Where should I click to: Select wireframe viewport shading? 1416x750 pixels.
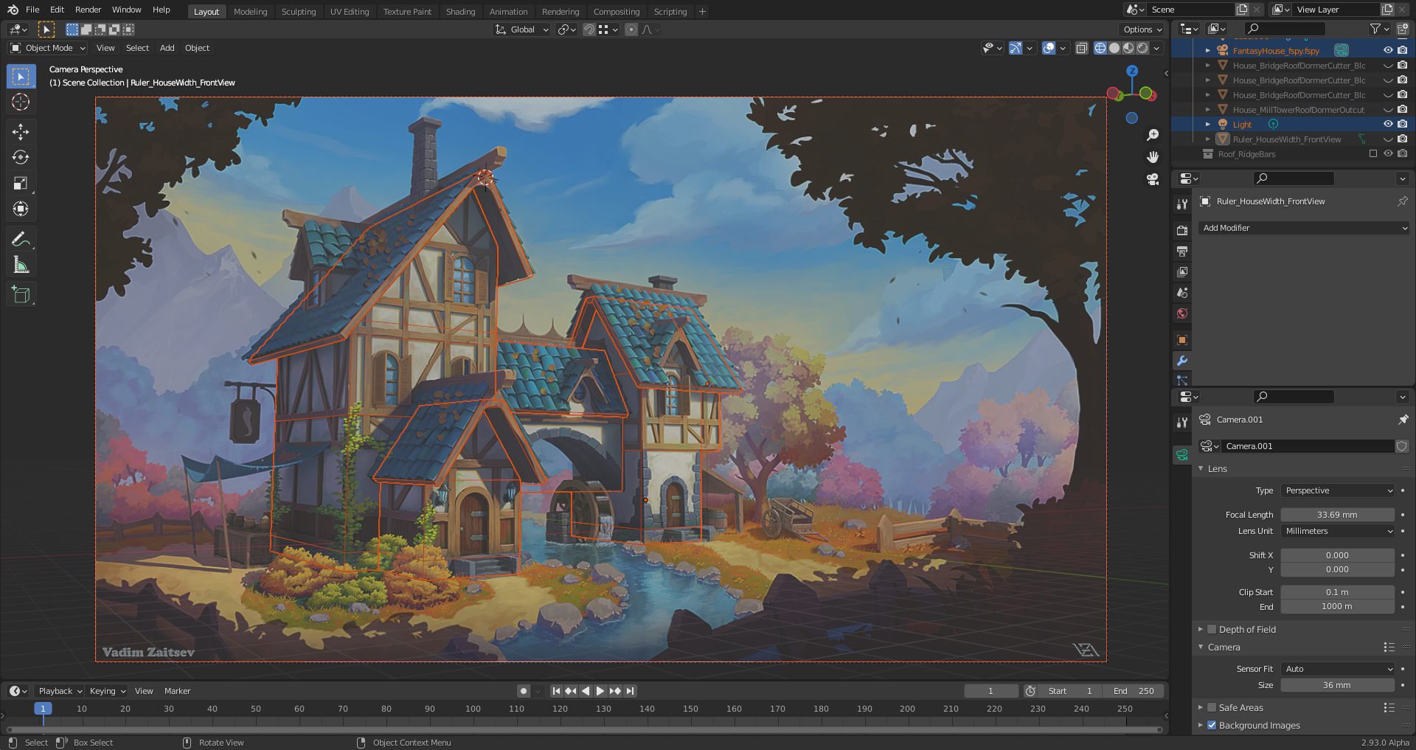pos(1100,48)
